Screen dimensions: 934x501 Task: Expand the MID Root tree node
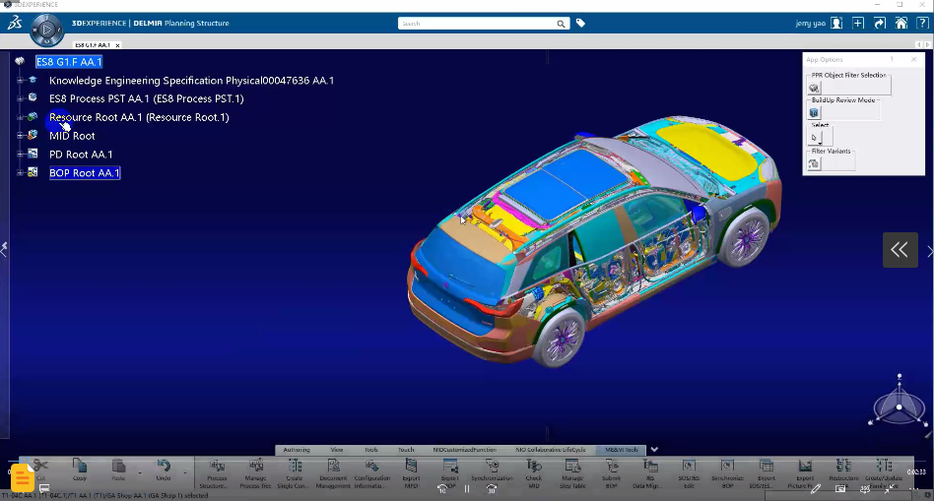[x=20, y=136]
